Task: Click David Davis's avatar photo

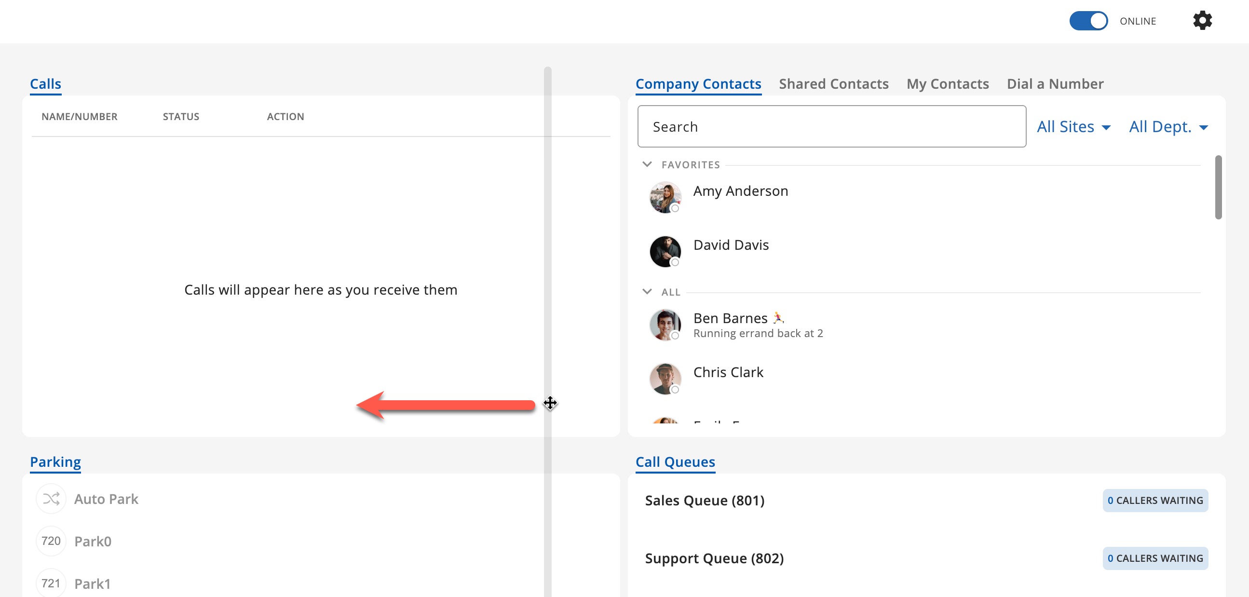Action: [665, 251]
